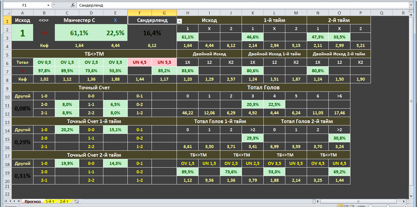Screen dimensions: 417x207
Task: Click the <<>> cell in column B
Action: tap(44, 20)
